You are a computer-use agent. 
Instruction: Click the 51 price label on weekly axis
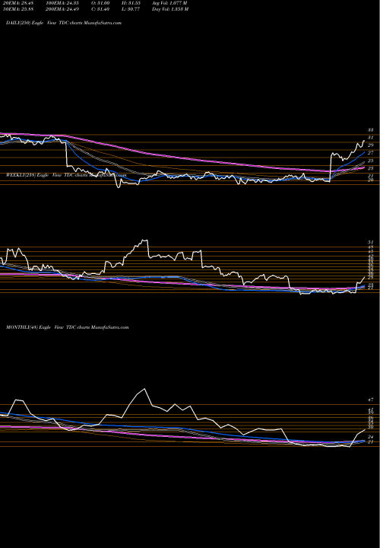tap(371, 242)
